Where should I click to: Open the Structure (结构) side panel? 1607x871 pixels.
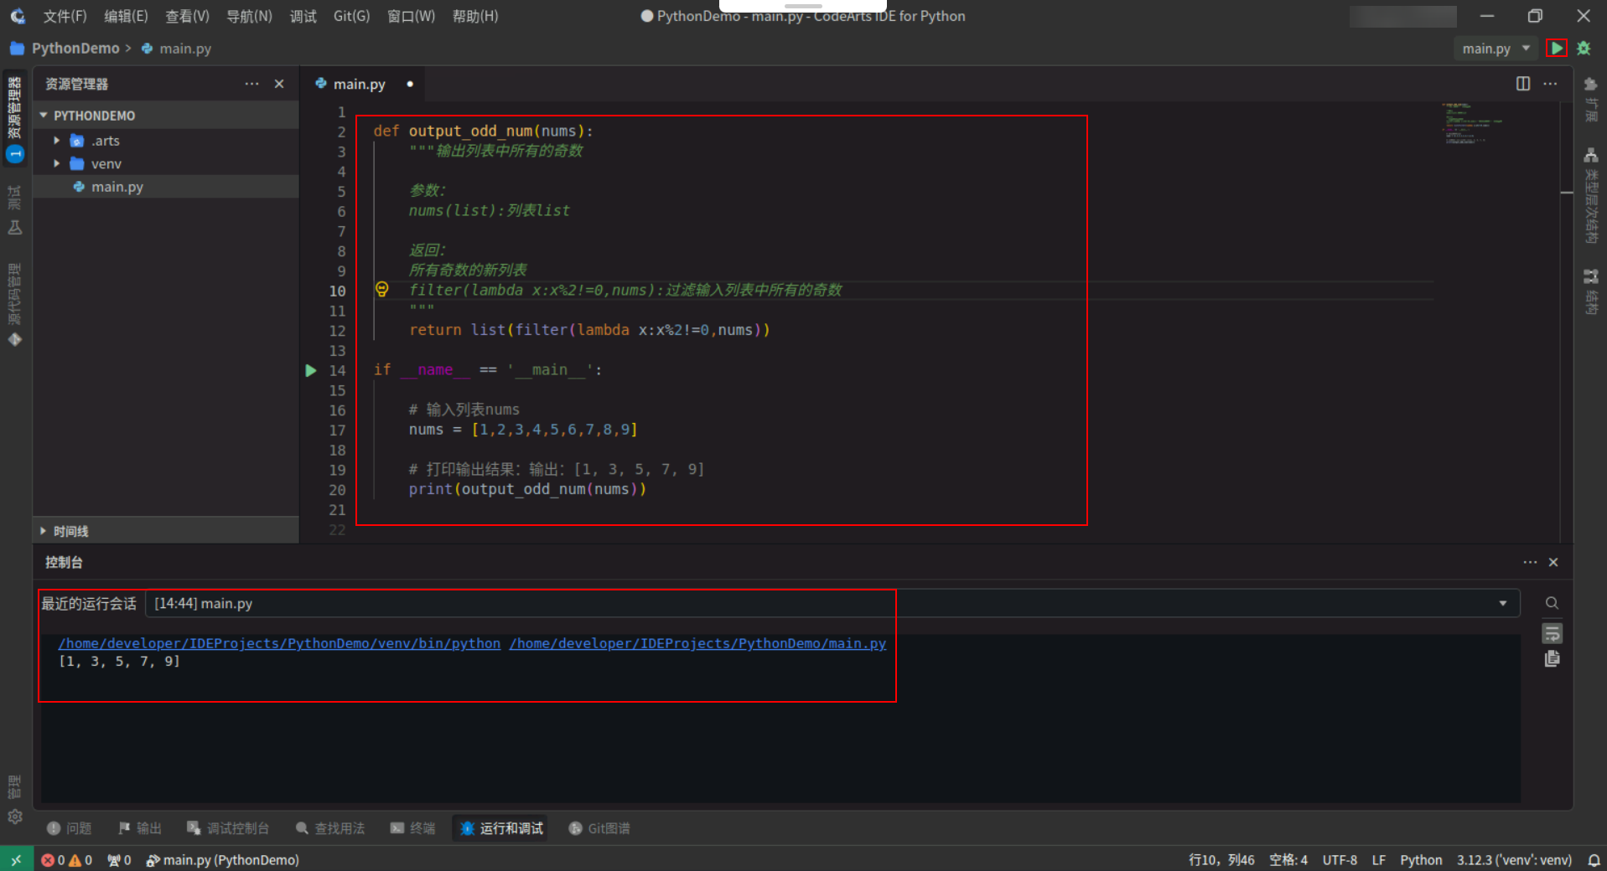click(x=1590, y=291)
